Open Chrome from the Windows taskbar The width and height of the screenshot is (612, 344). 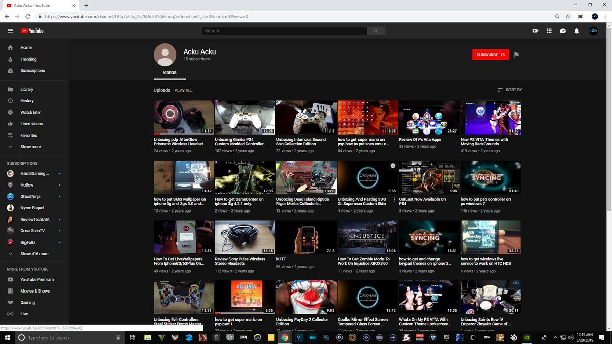285,337
